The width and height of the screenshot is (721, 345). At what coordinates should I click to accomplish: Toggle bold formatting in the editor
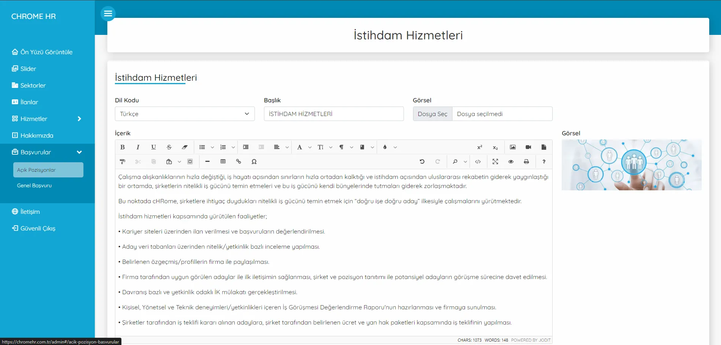tap(123, 147)
